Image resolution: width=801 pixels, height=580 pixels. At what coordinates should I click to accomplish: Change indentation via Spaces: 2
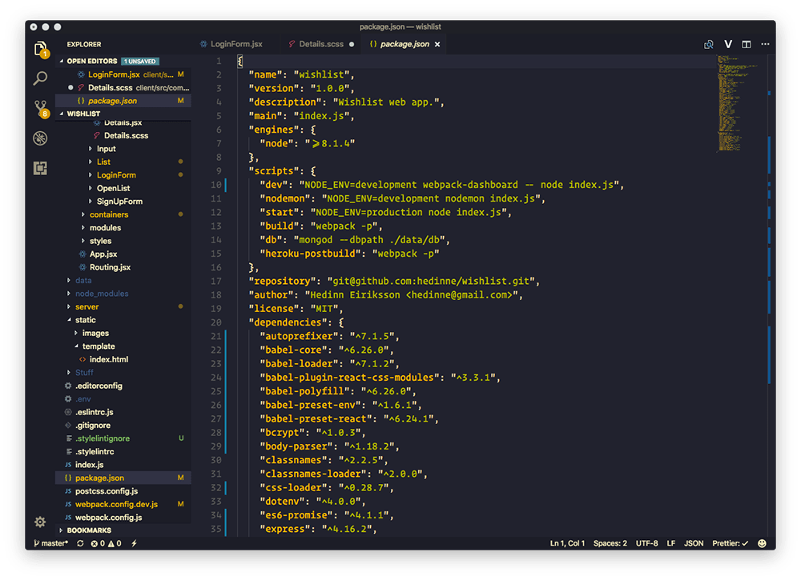610,544
